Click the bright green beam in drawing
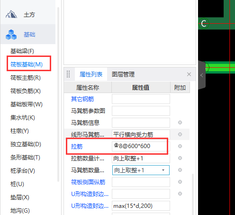Image resolution: width=235 pixels, height=215 pixels. (x=220, y=67)
